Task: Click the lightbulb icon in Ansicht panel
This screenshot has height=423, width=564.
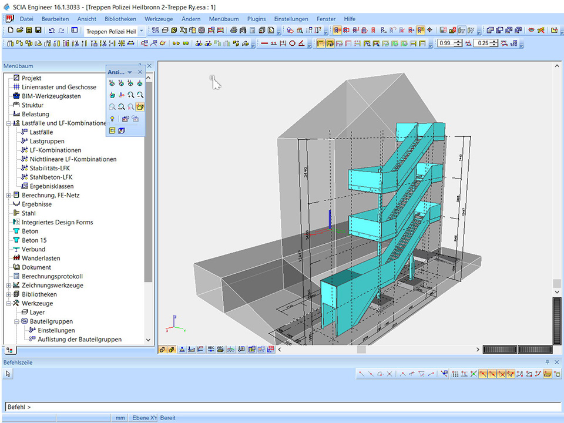Action: pyautogui.click(x=112, y=119)
